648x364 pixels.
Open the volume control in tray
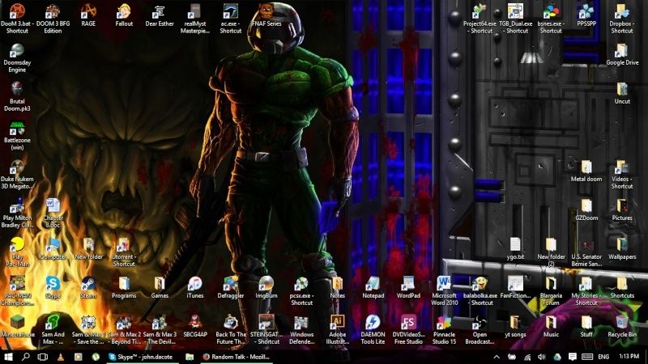point(542,357)
